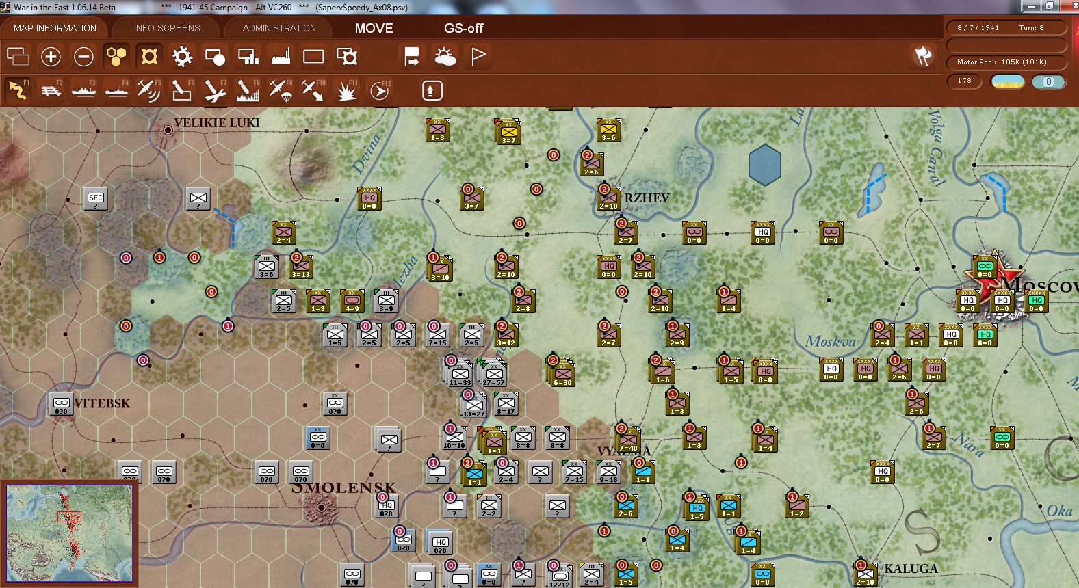1079x588 pixels.
Task: Select the 10=10 unit counter
Action: (454, 438)
